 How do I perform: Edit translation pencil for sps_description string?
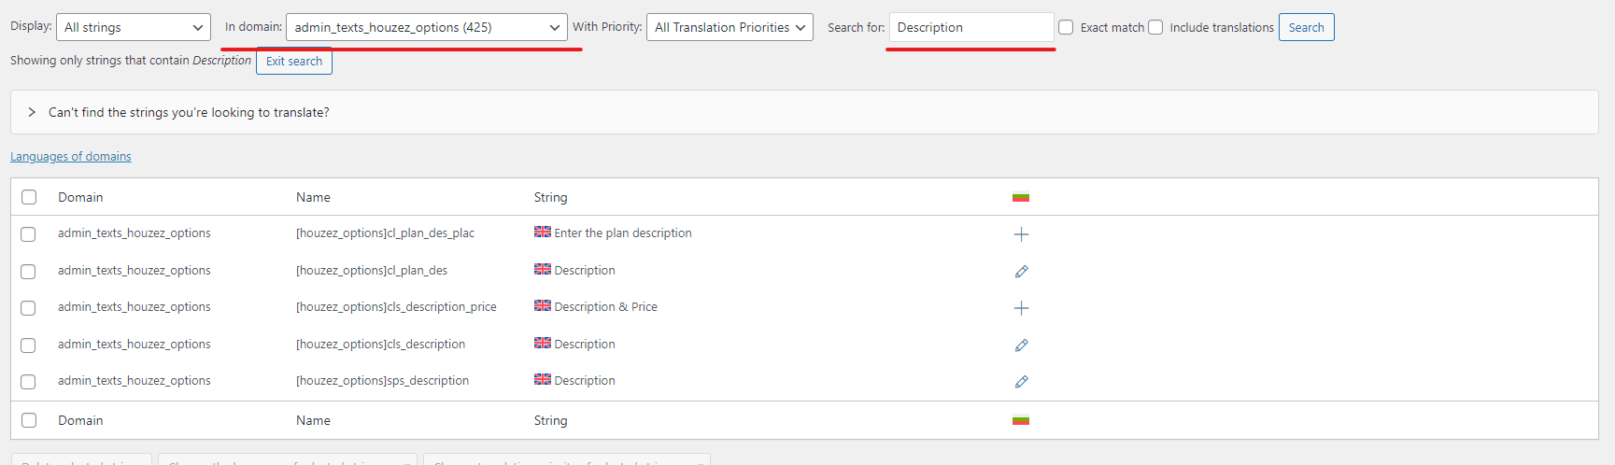coord(1021,382)
